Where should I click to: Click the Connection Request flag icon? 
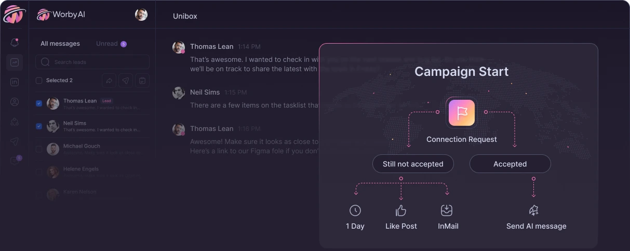pyautogui.click(x=461, y=113)
